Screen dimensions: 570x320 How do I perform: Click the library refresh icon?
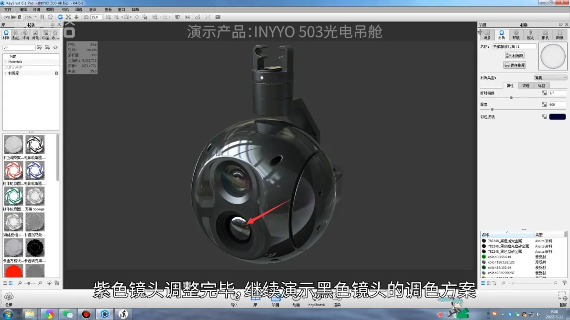point(55,48)
